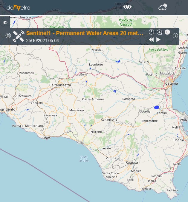Click the Parco dei Nebrodi label
This screenshot has height=202, width=188.
(126, 22)
